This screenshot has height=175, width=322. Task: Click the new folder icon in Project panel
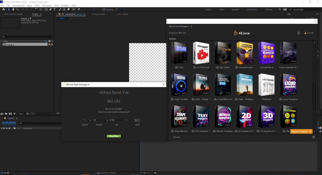tap(6, 114)
